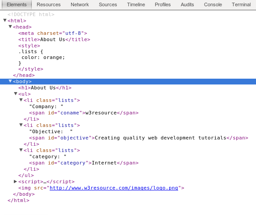Screen dimensions: 256x215
Task: Click the "category: " text node
Action: coord(48,156)
